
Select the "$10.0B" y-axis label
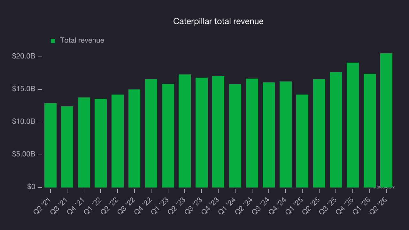[23, 122]
